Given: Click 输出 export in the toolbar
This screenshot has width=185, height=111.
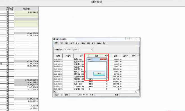Looking at the screenshot, I should [72, 43].
